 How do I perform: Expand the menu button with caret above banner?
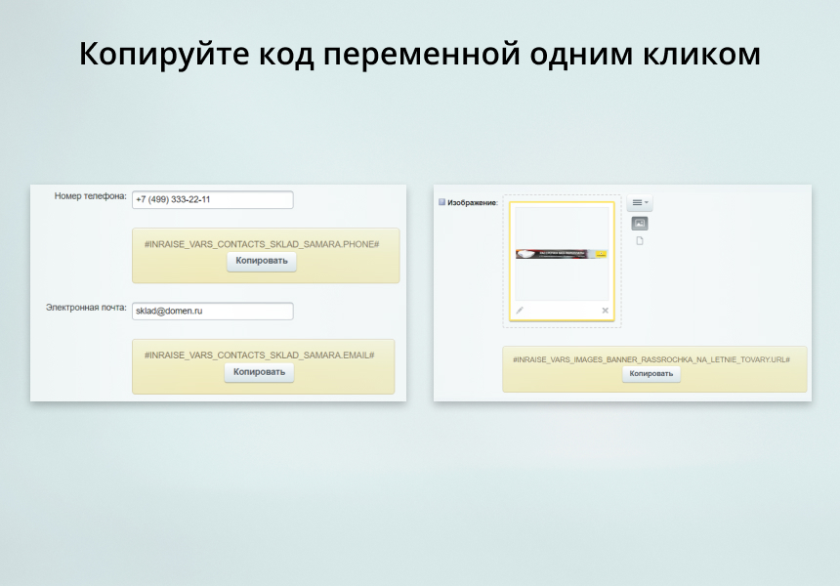point(640,201)
